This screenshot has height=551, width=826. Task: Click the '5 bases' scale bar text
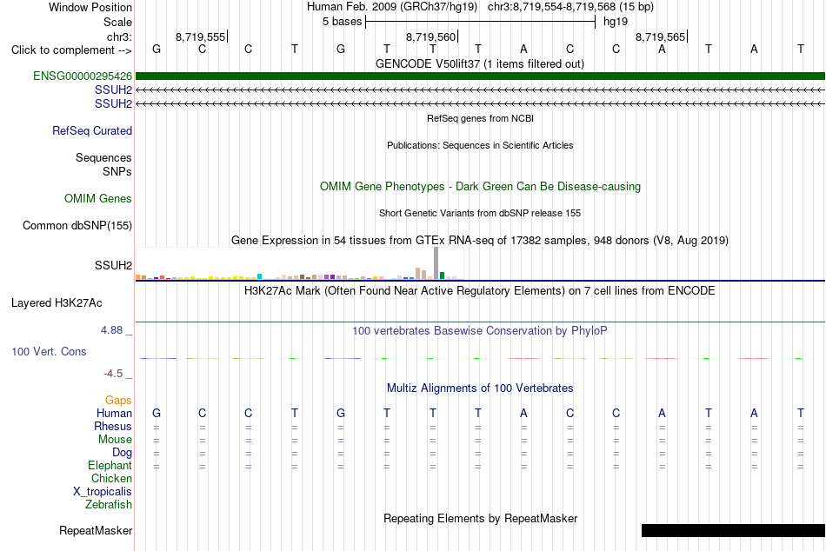[343, 22]
